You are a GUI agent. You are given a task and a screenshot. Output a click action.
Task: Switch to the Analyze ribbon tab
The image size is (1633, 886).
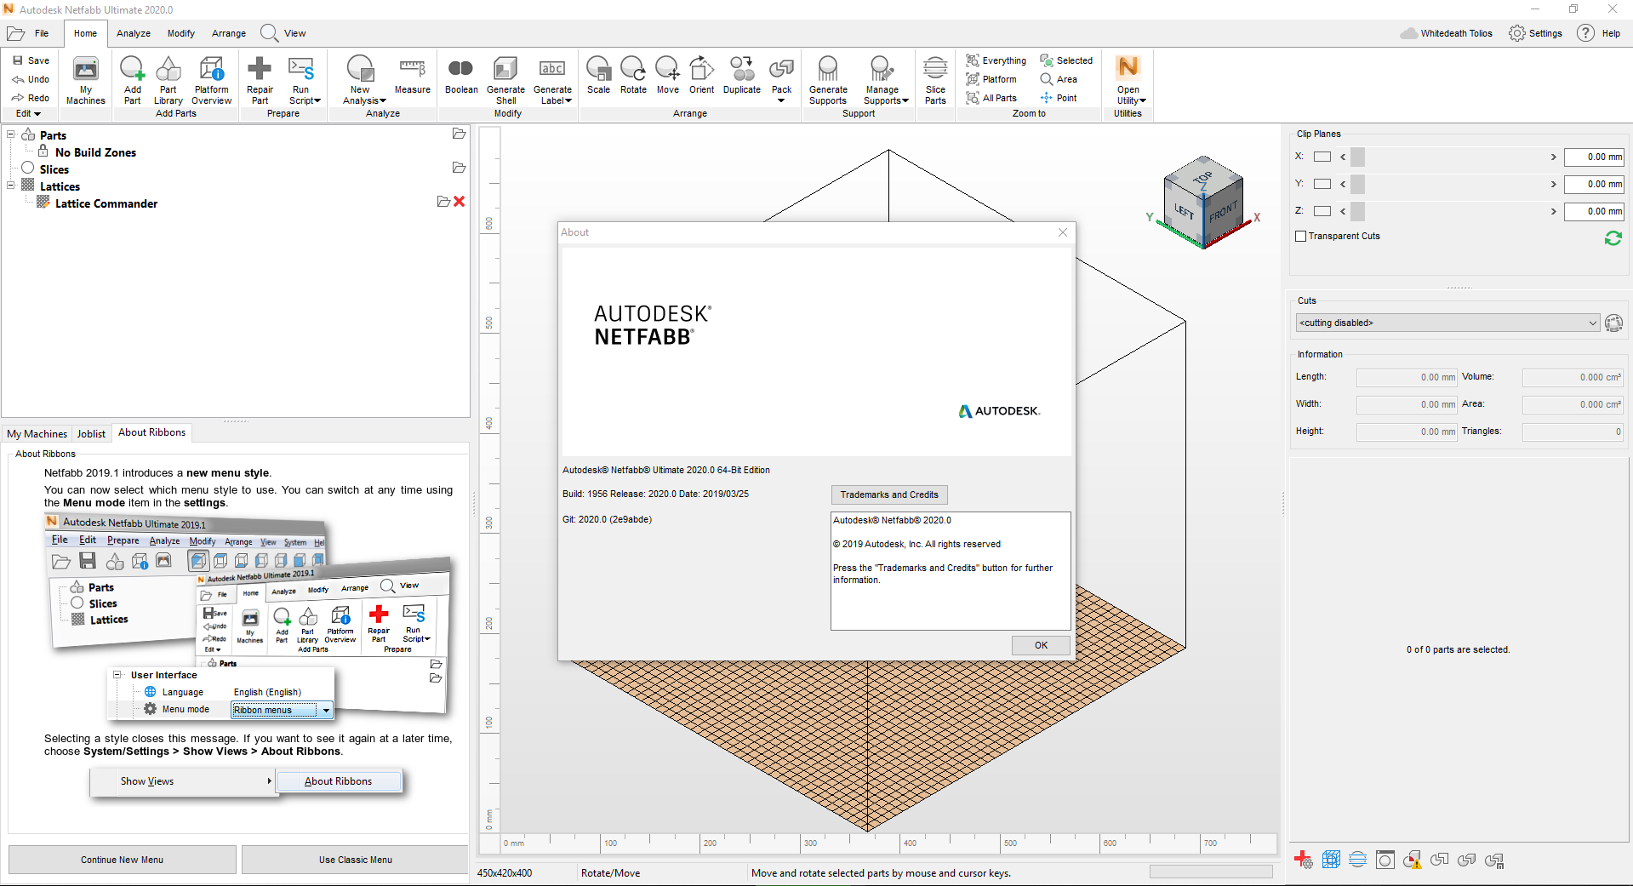coord(134,33)
